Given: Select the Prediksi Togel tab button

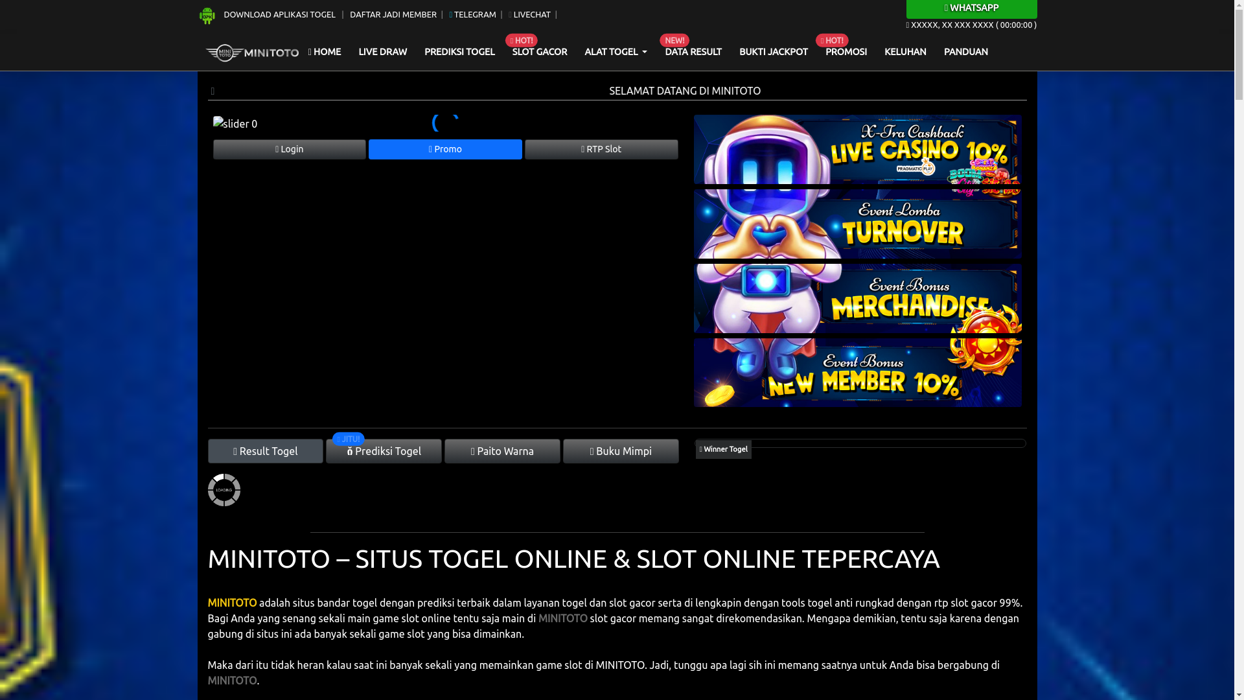Looking at the screenshot, I should tap(384, 451).
